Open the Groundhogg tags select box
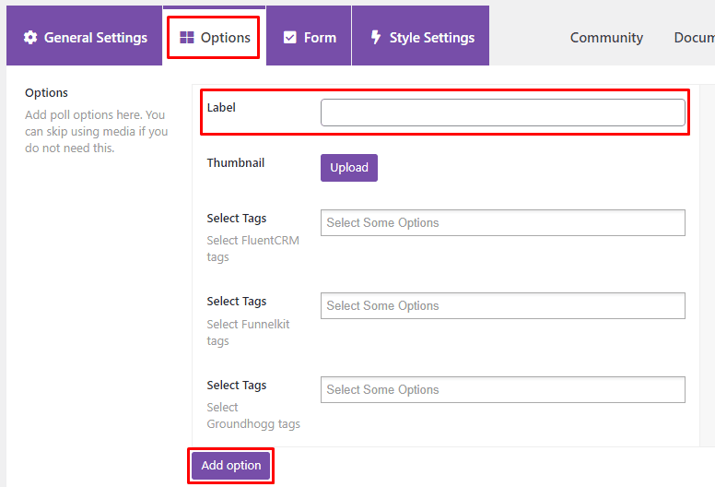Image resolution: width=715 pixels, height=487 pixels. (502, 390)
